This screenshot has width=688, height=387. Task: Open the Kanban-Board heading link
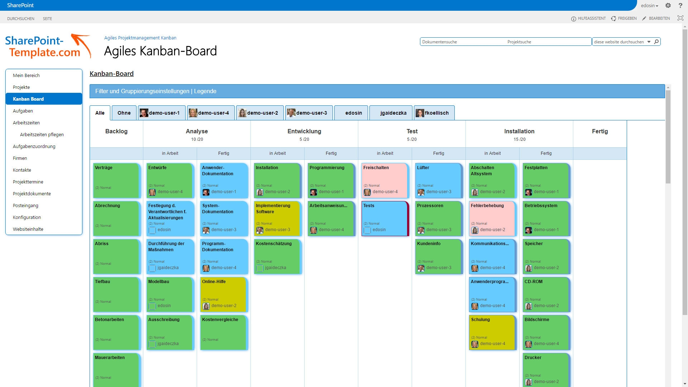pyautogui.click(x=111, y=74)
